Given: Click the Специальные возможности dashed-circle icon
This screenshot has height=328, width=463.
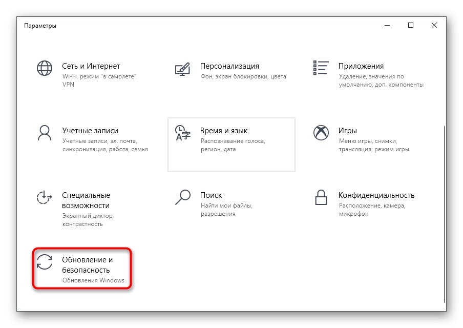Looking at the screenshot, I should click(44, 197).
